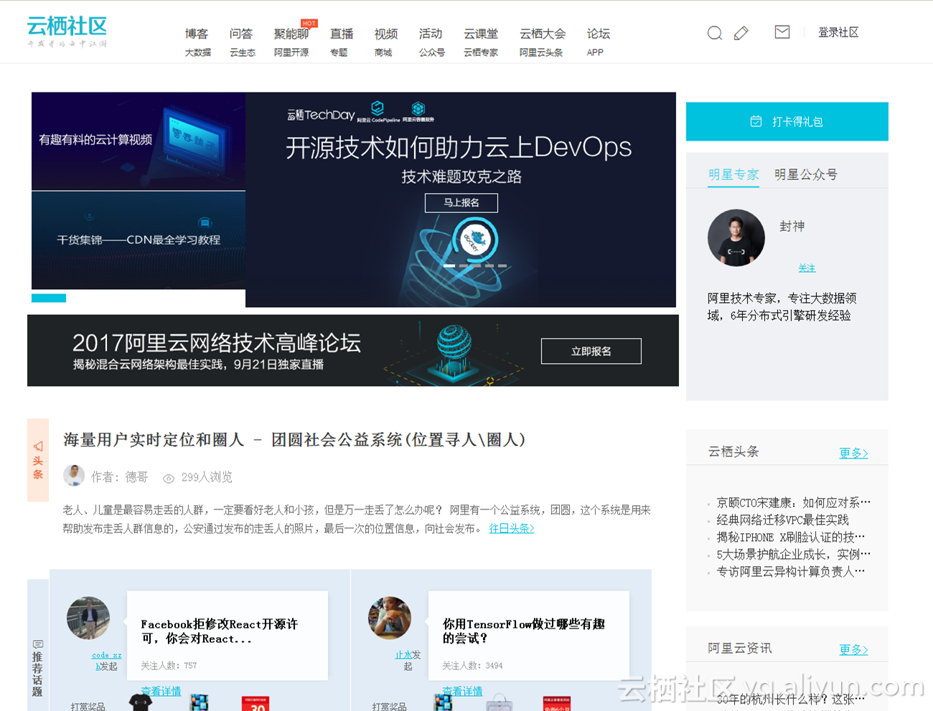Click 止水 user name link
Image resolution: width=933 pixels, height=711 pixels.
coord(403,655)
